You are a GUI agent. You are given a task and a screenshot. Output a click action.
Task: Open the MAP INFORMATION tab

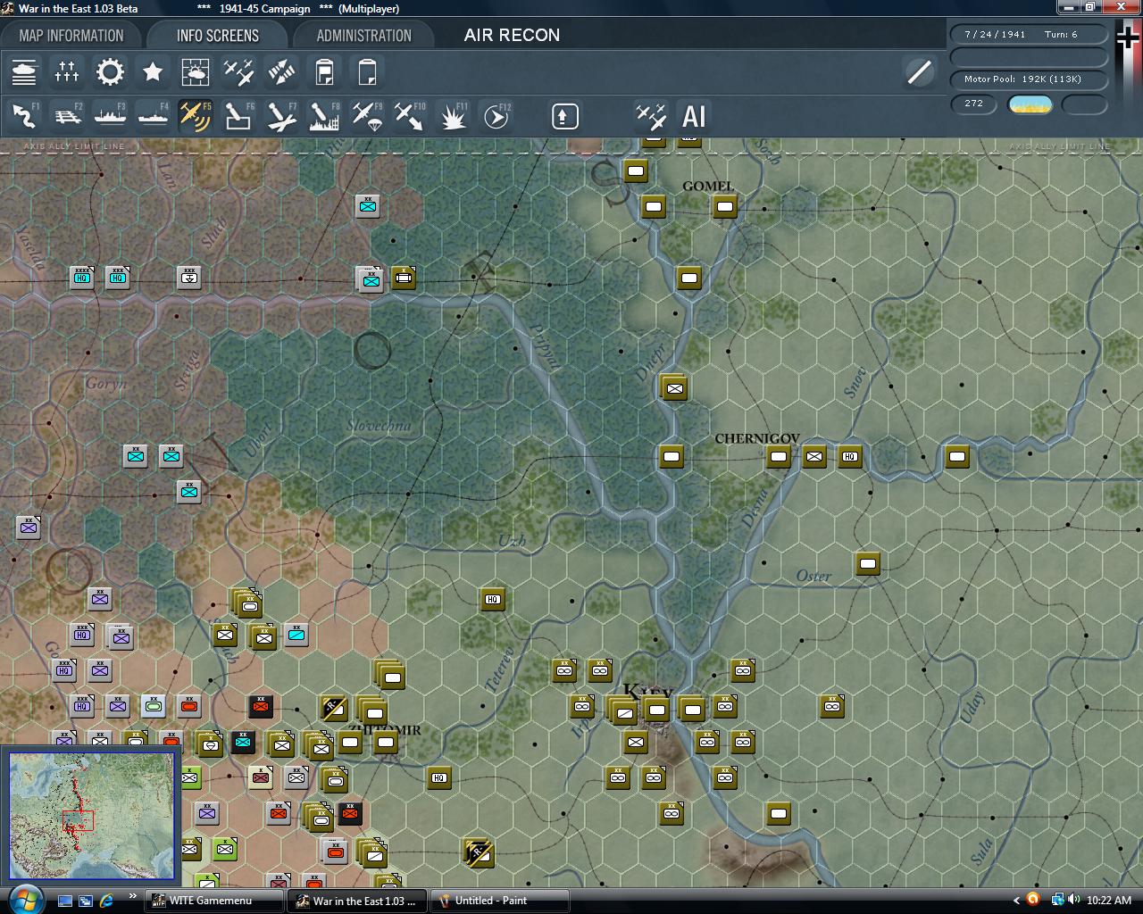71,35
